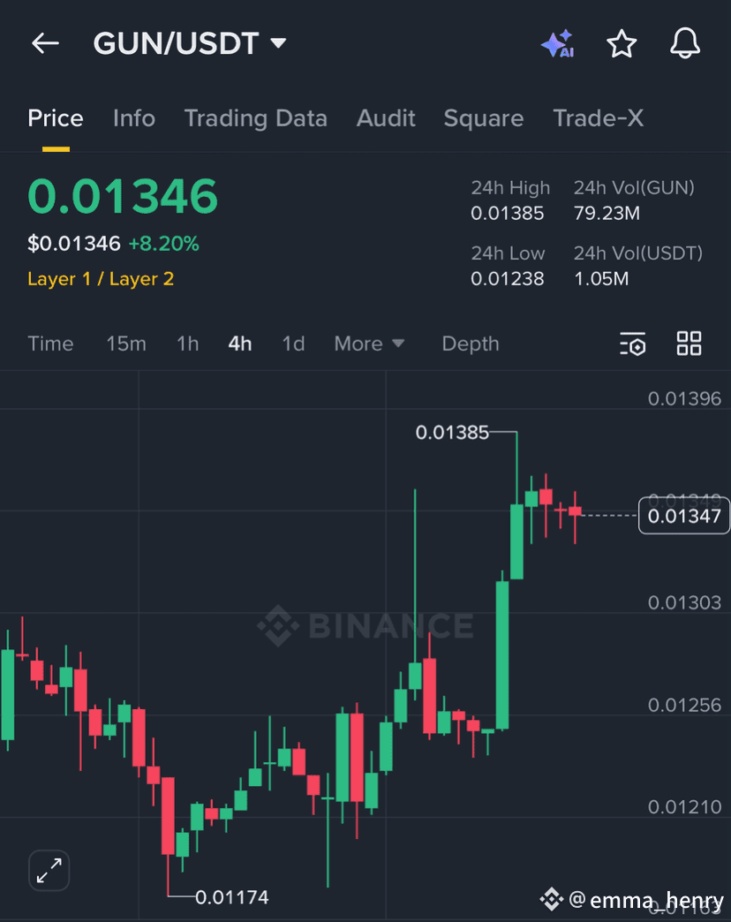Switch to the Audit tab

pyautogui.click(x=386, y=118)
